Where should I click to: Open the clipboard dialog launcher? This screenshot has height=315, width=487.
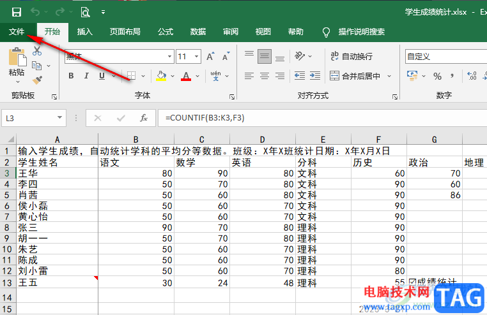(54, 97)
